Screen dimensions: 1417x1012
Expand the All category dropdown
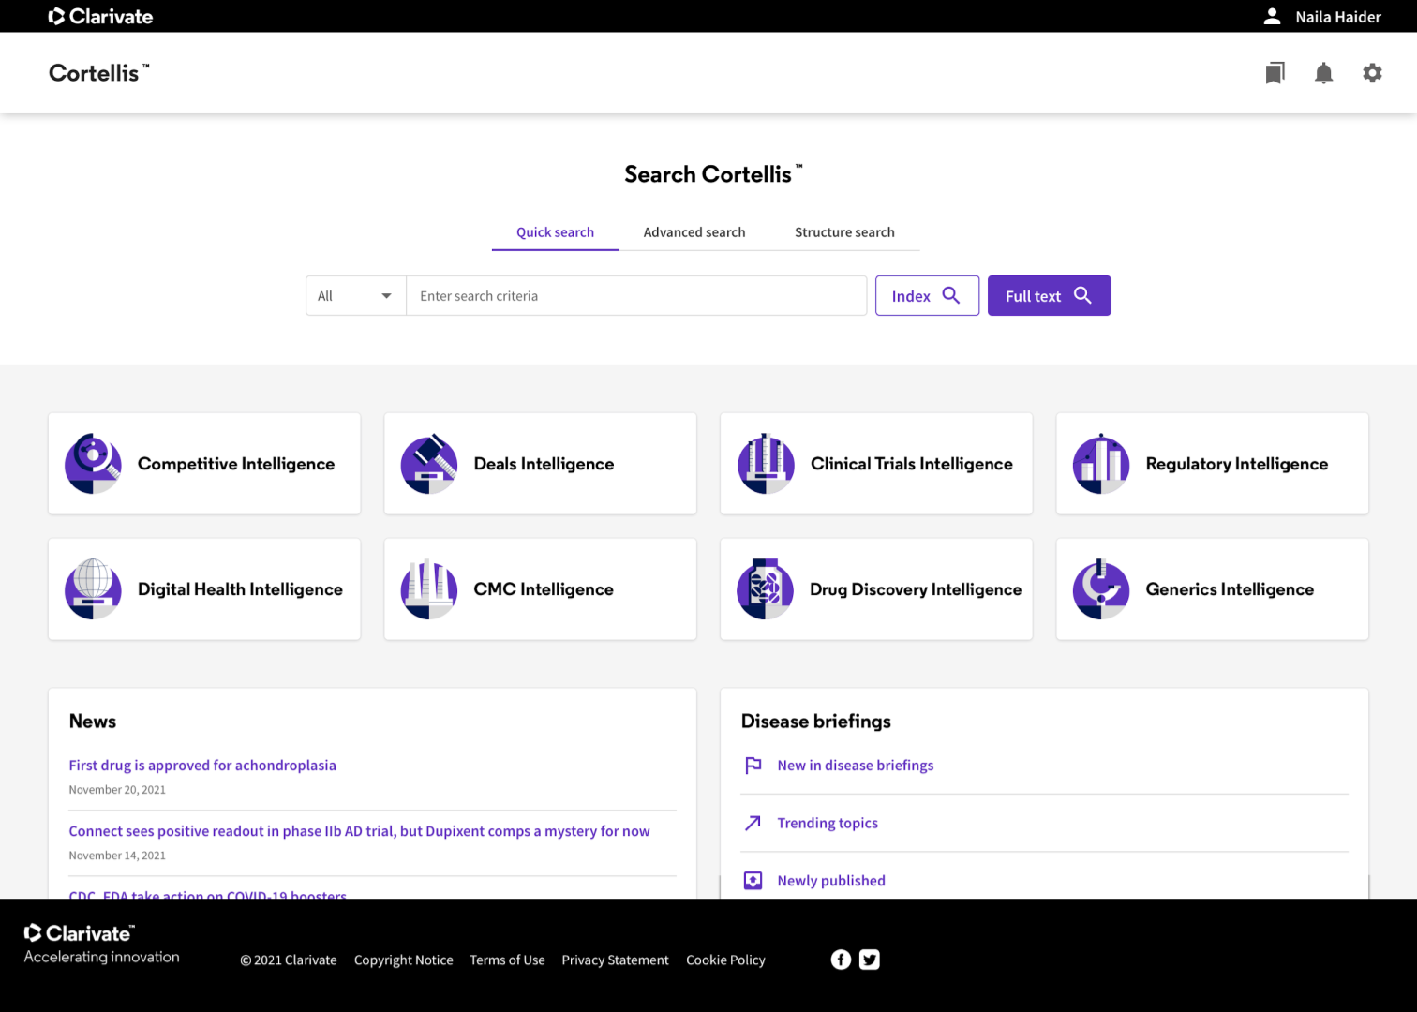click(355, 296)
